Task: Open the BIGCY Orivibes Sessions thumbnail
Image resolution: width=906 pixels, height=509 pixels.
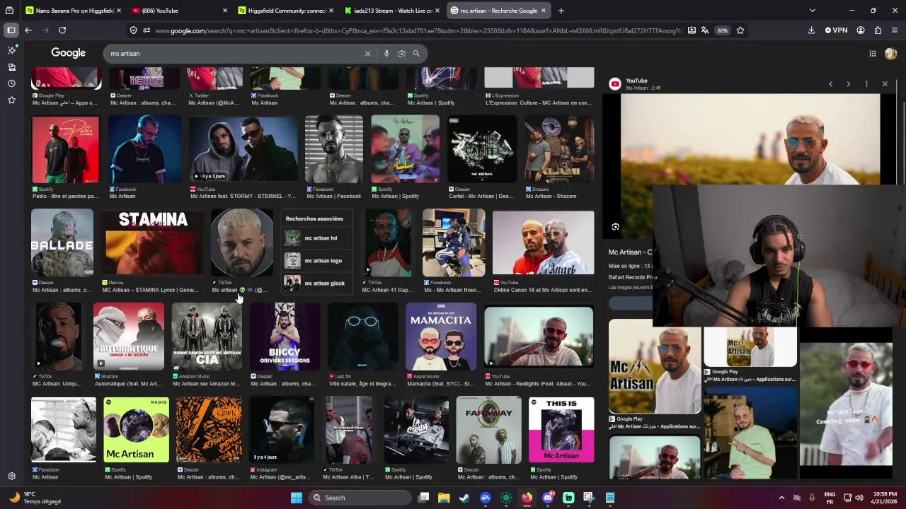Action: (285, 337)
